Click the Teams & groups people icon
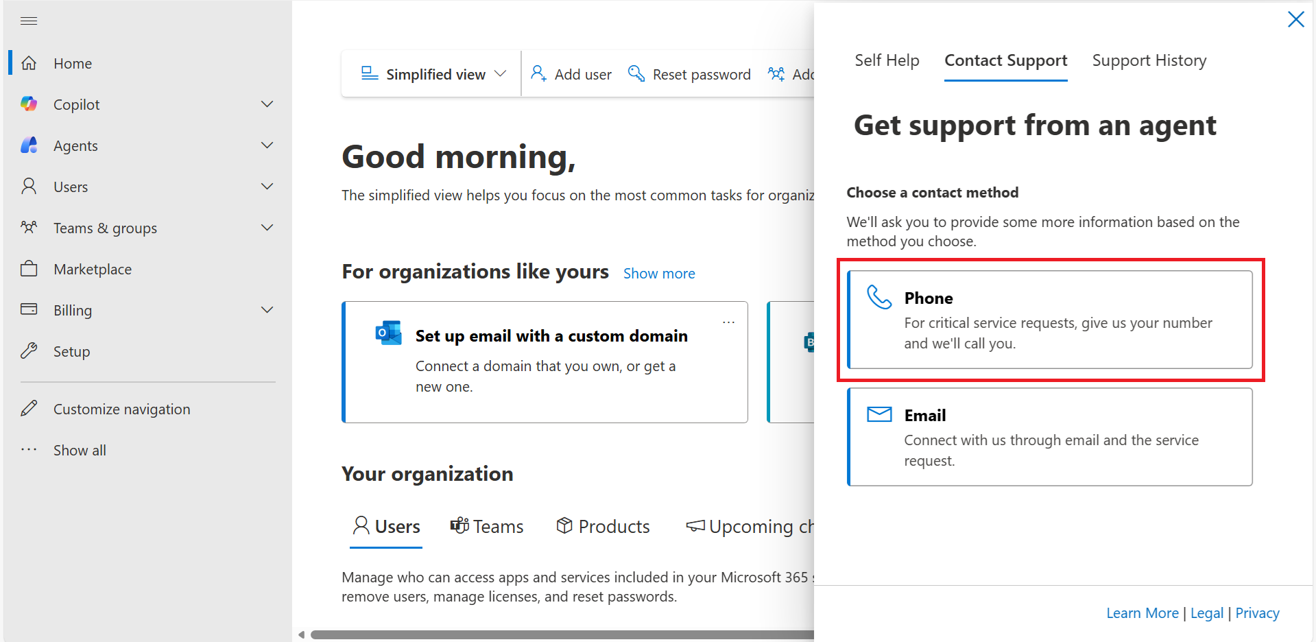This screenshot has width=1316, height=642. (x=29, y=227)
